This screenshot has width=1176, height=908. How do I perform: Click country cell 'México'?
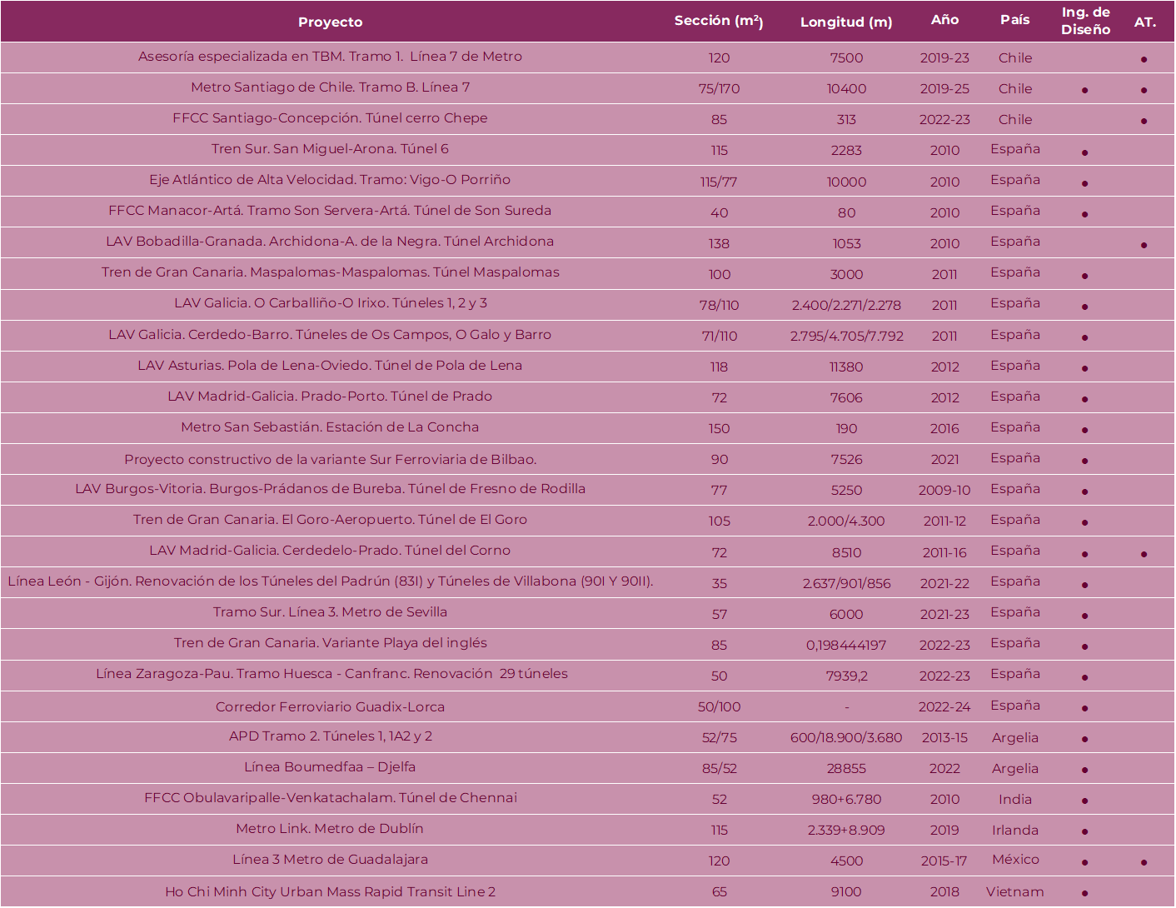1014,860
